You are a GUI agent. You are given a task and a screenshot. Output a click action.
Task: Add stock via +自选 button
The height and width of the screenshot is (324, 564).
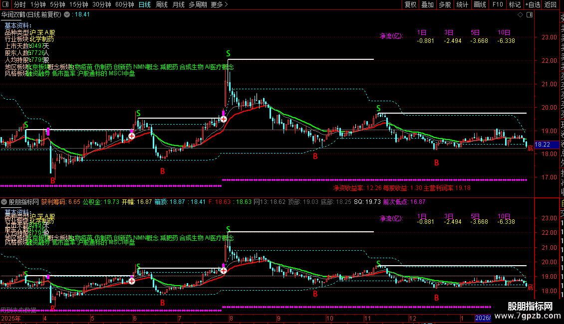point(533,4)
